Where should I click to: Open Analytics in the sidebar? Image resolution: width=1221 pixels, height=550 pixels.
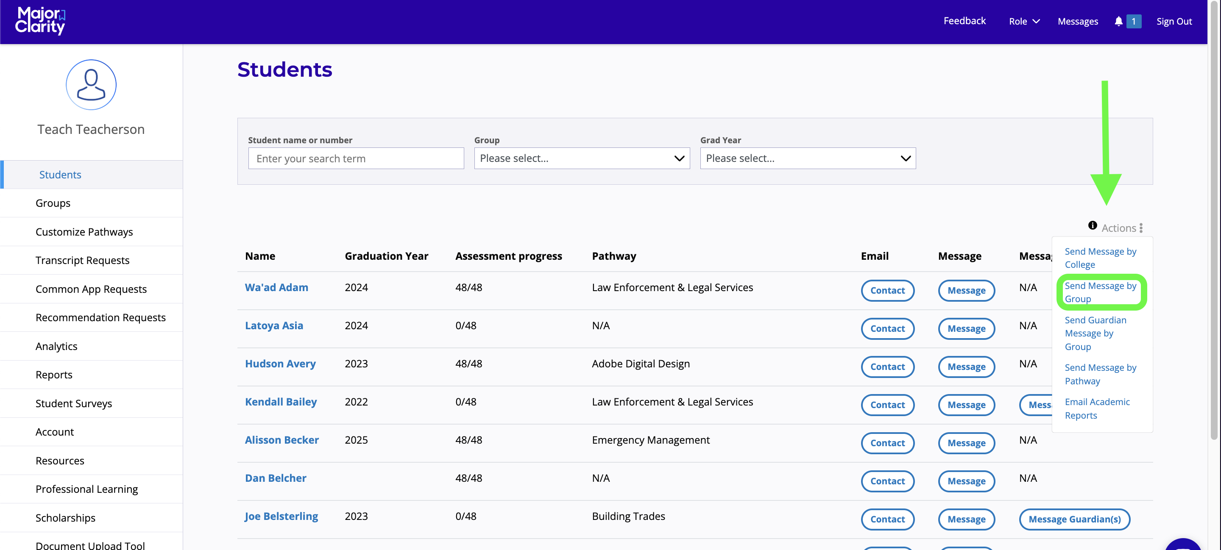(x=56, y=346)
